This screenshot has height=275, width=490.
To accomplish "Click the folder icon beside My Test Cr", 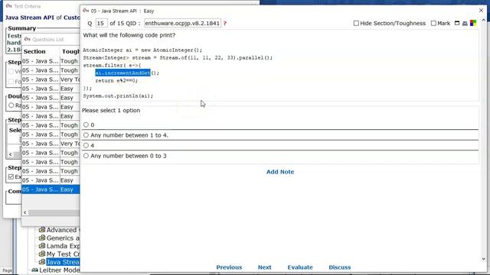I will [x=42, y=254].
